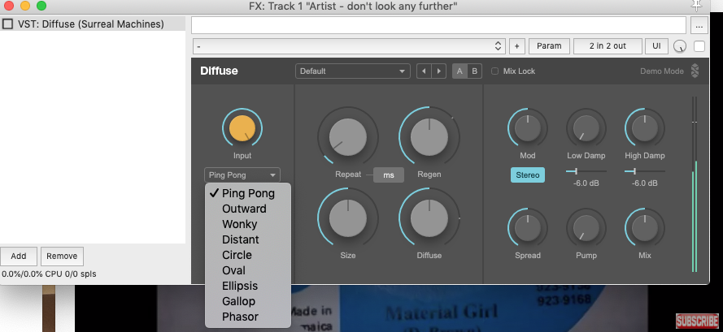Toggle the ms sync button

click(x=389, y=175)
